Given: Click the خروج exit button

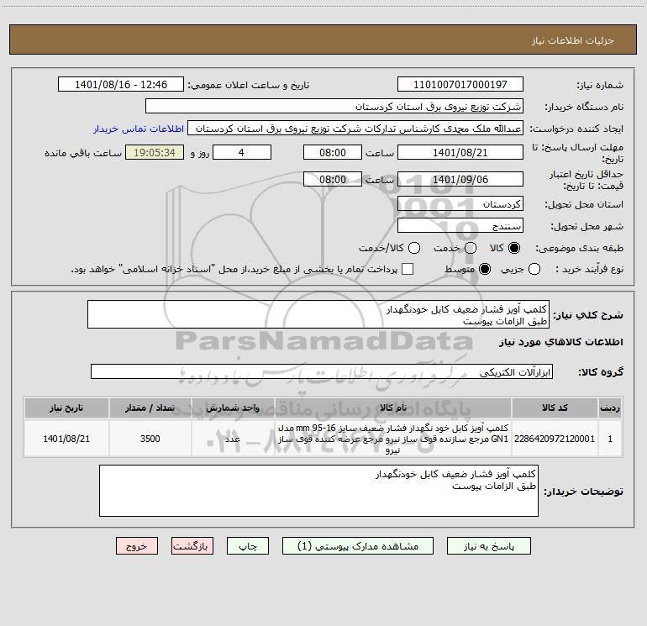Looking at the screenshot, I should pos(137,546).
